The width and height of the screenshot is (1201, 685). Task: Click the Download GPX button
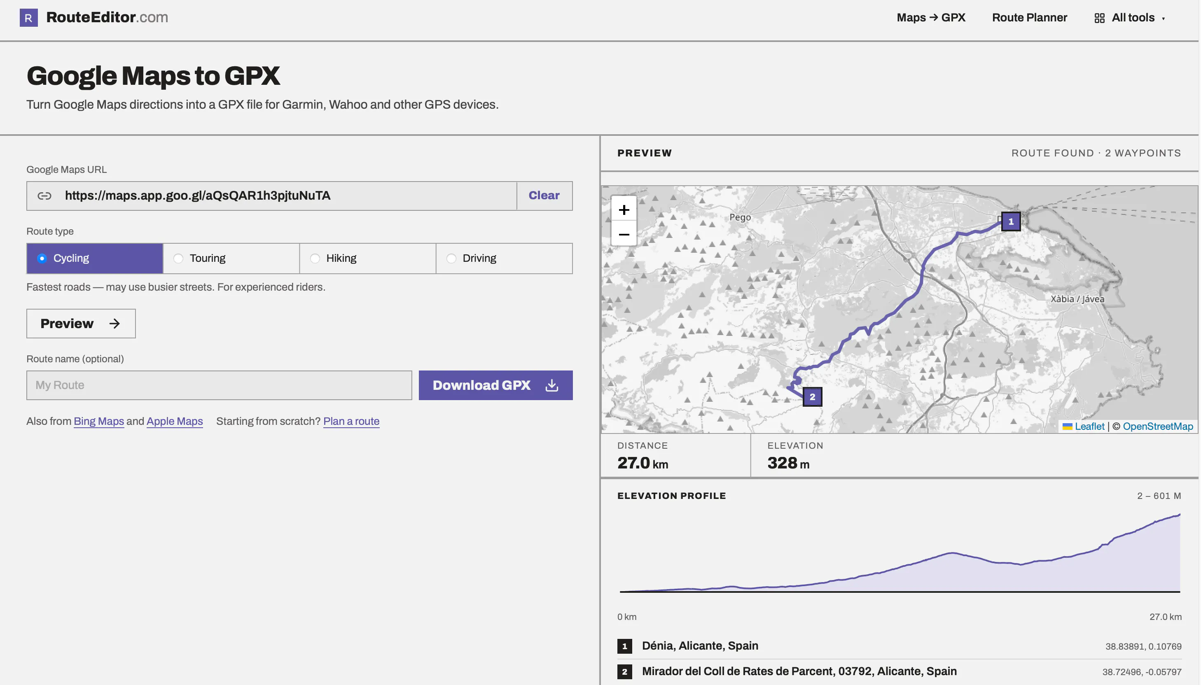(495, 385)
